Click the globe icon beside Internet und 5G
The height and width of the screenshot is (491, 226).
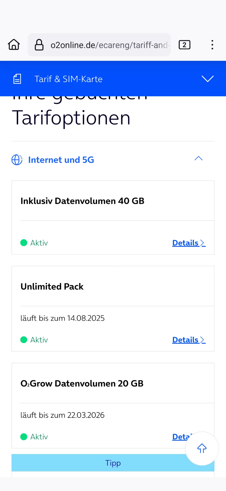coord(17,160)
